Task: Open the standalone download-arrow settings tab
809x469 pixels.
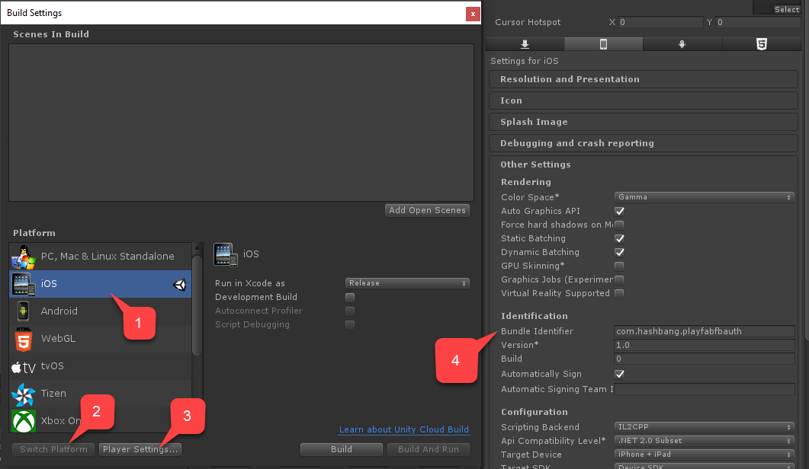Action: 525,44
